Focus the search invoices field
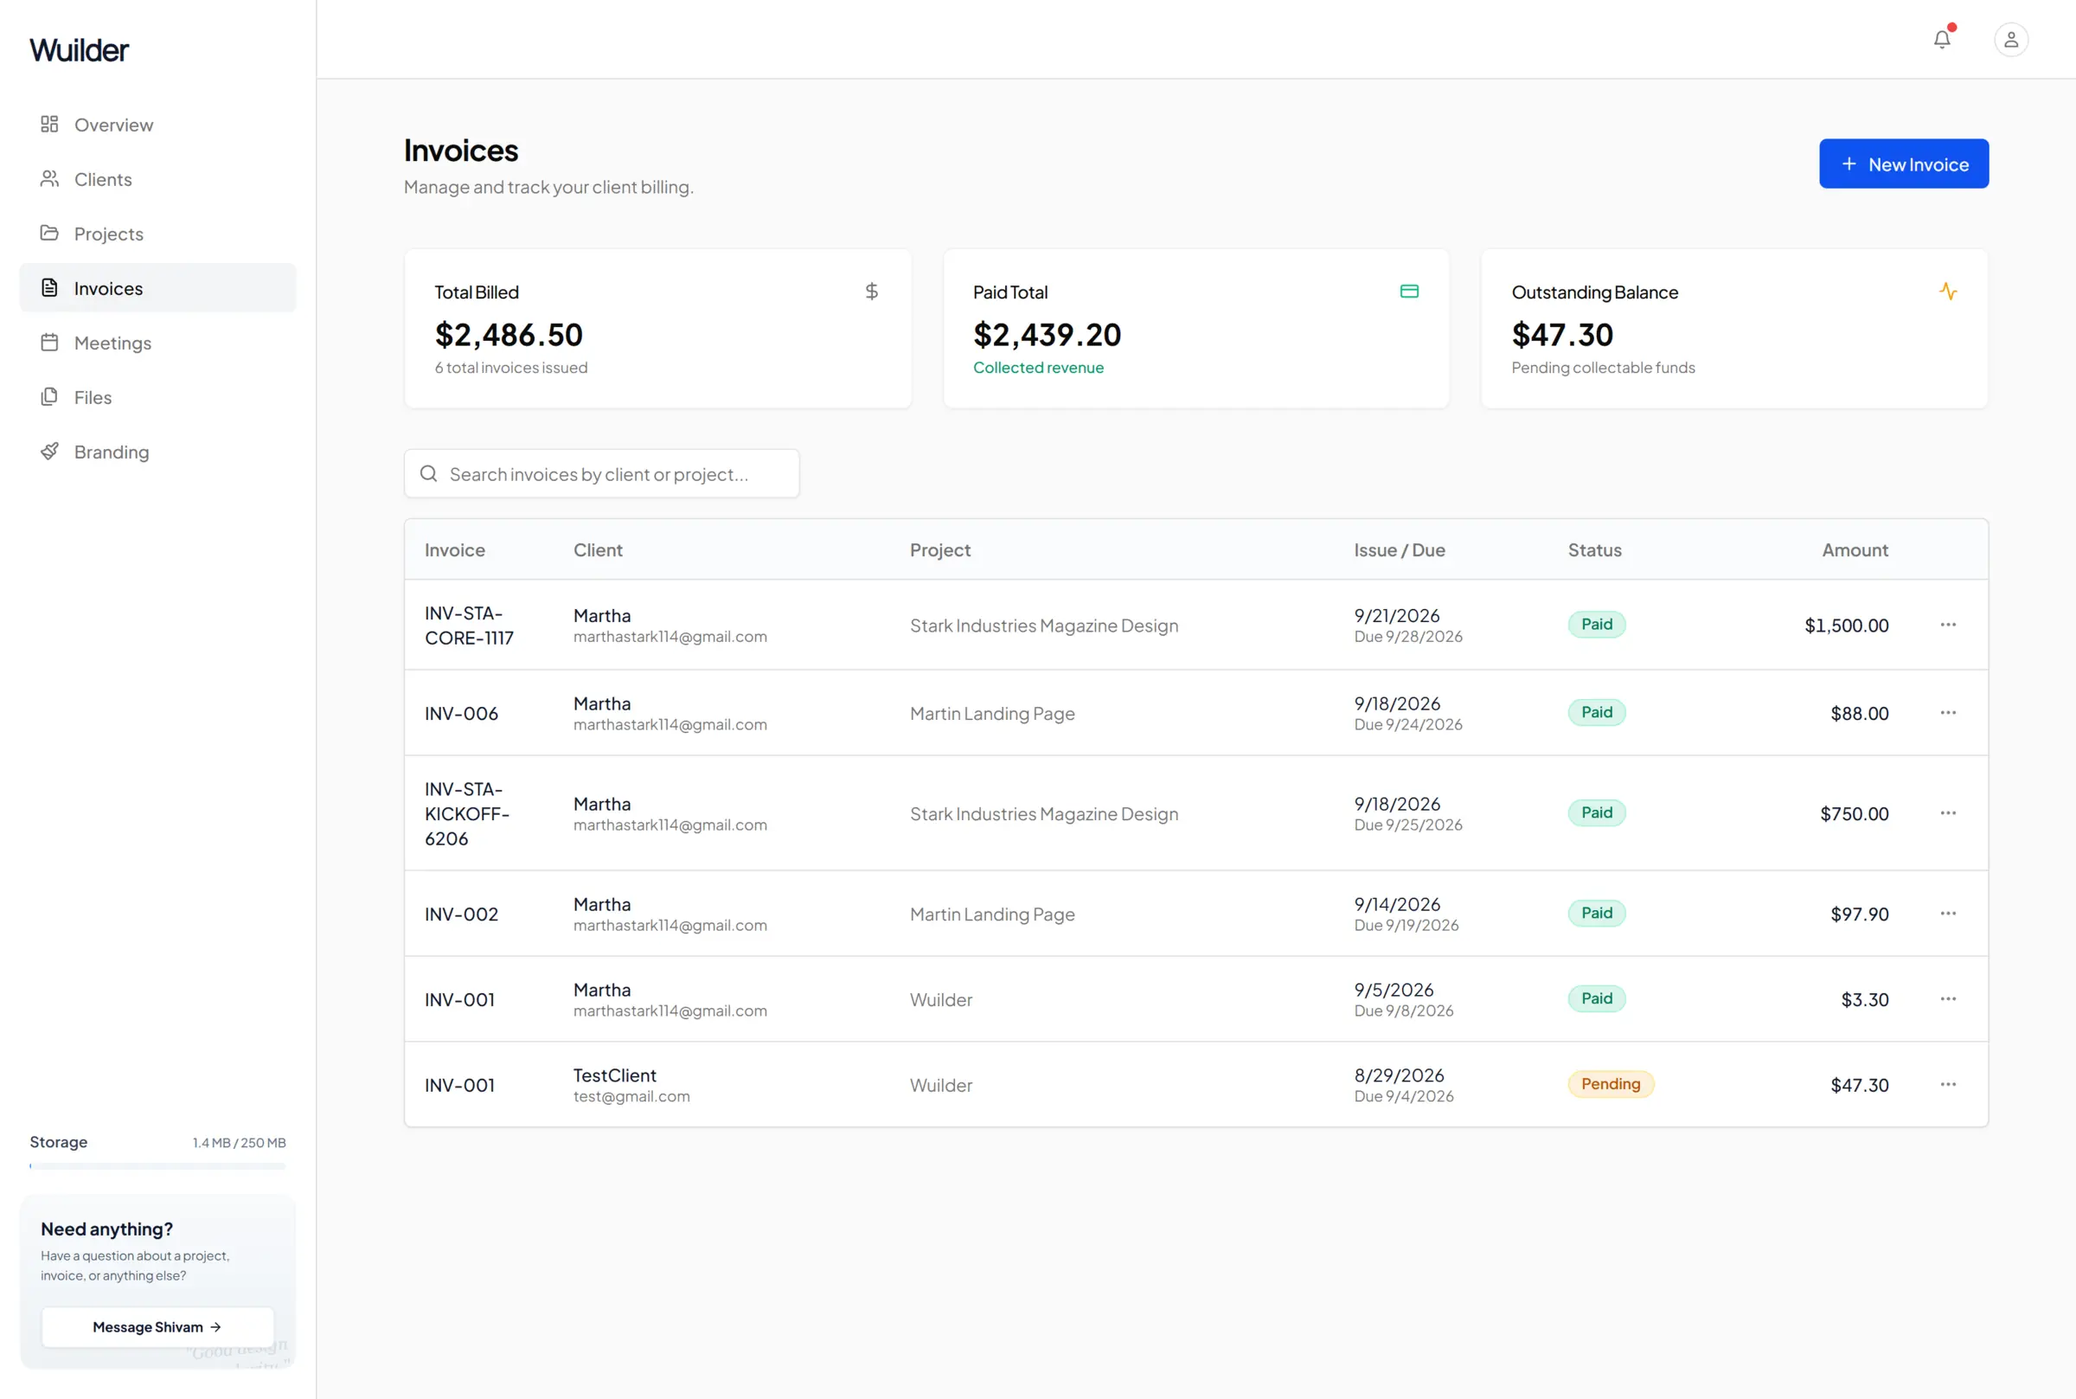2076x1399 pixels. point(602,474)
